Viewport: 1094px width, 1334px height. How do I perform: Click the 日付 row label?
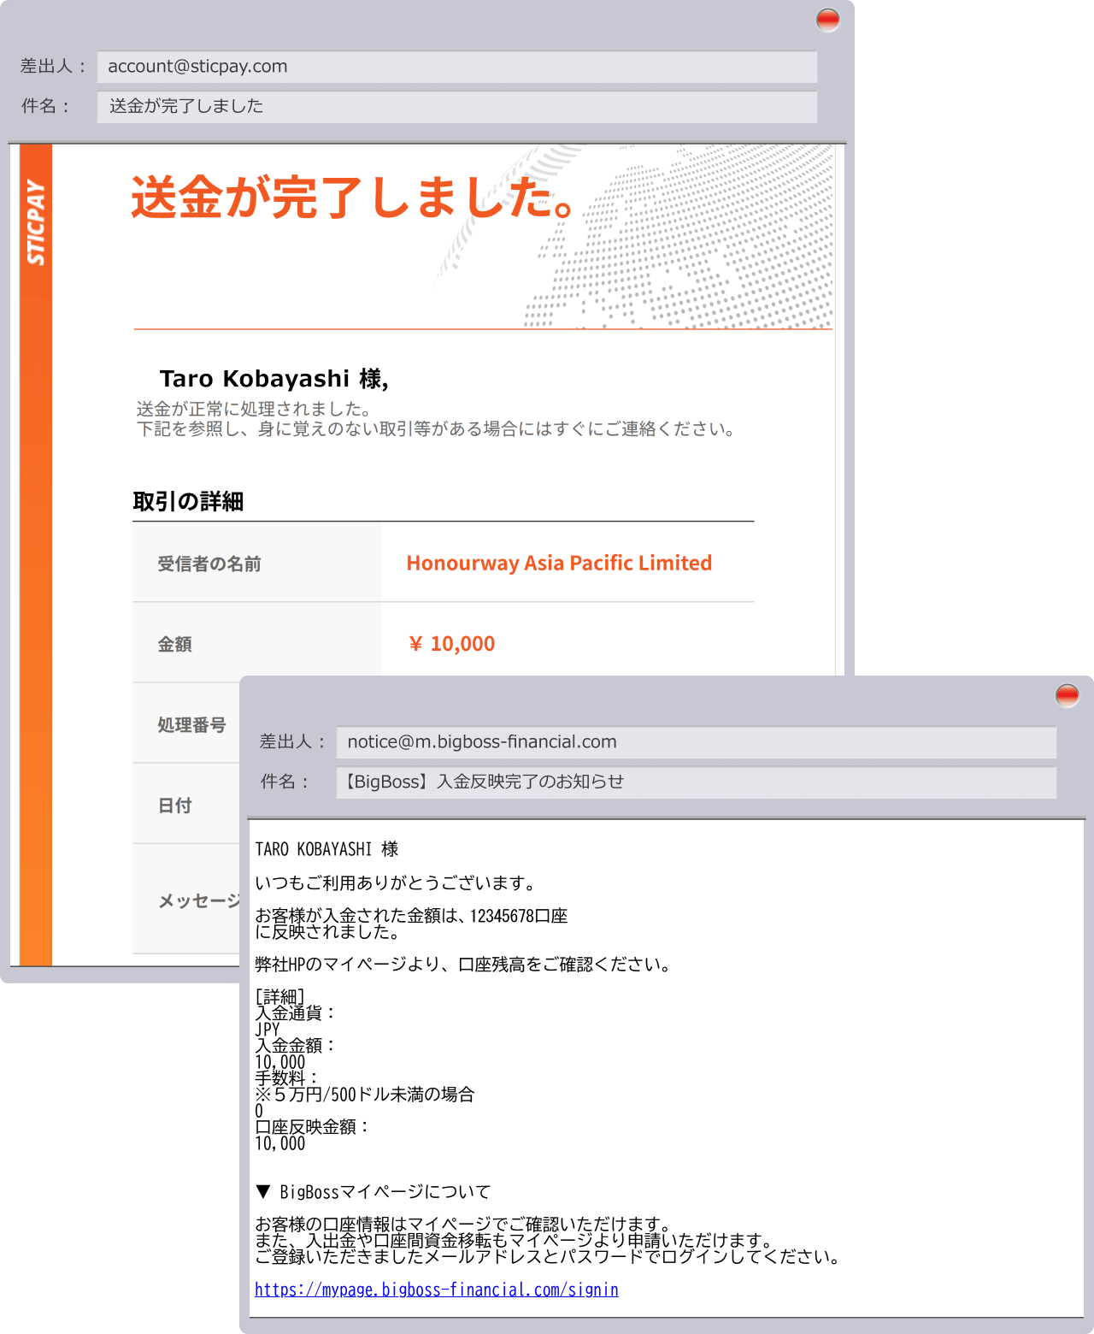pos(174,806)
